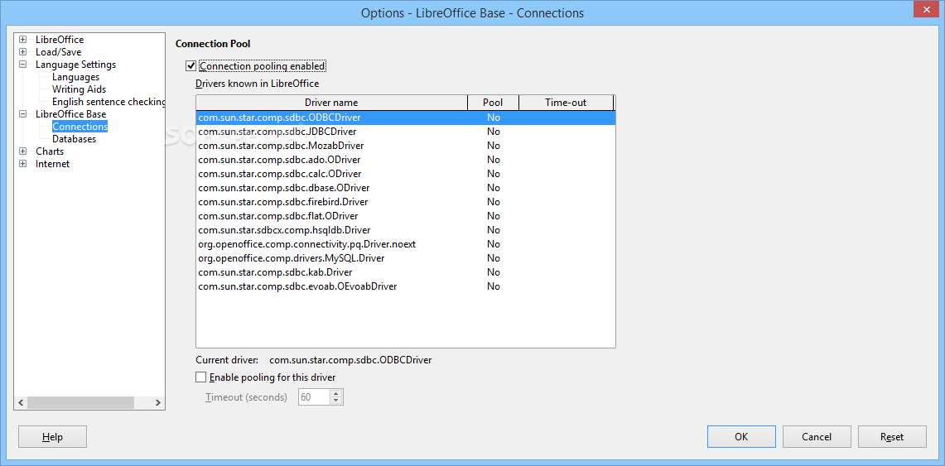This screenshot has height=466, width=945.
Task: Select Writing Aids in options tree
Action: 79,89
